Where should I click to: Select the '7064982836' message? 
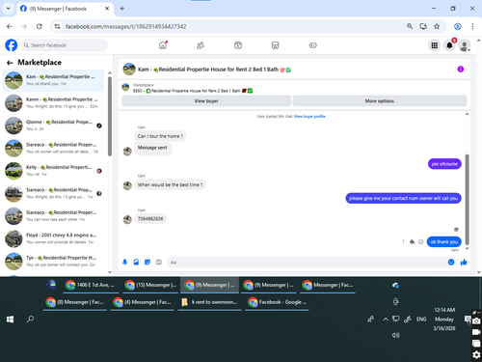coord(150,219)
